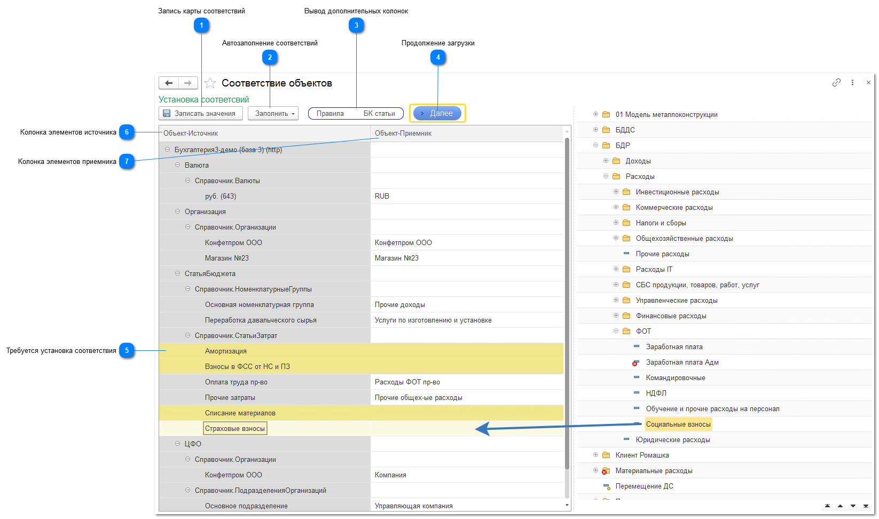Toggle the Правила extra column

pos(330,113)
